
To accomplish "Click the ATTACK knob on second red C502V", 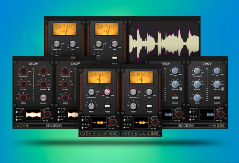I will 65,84.
